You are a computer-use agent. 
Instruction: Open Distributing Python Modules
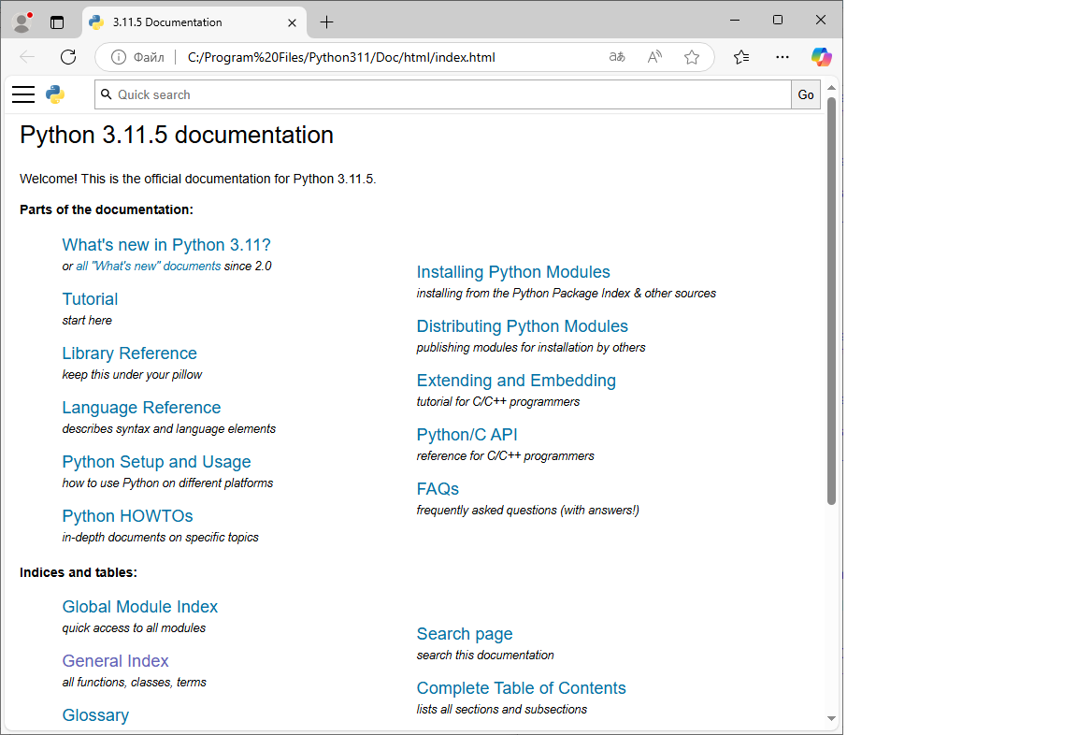point(522,326)
